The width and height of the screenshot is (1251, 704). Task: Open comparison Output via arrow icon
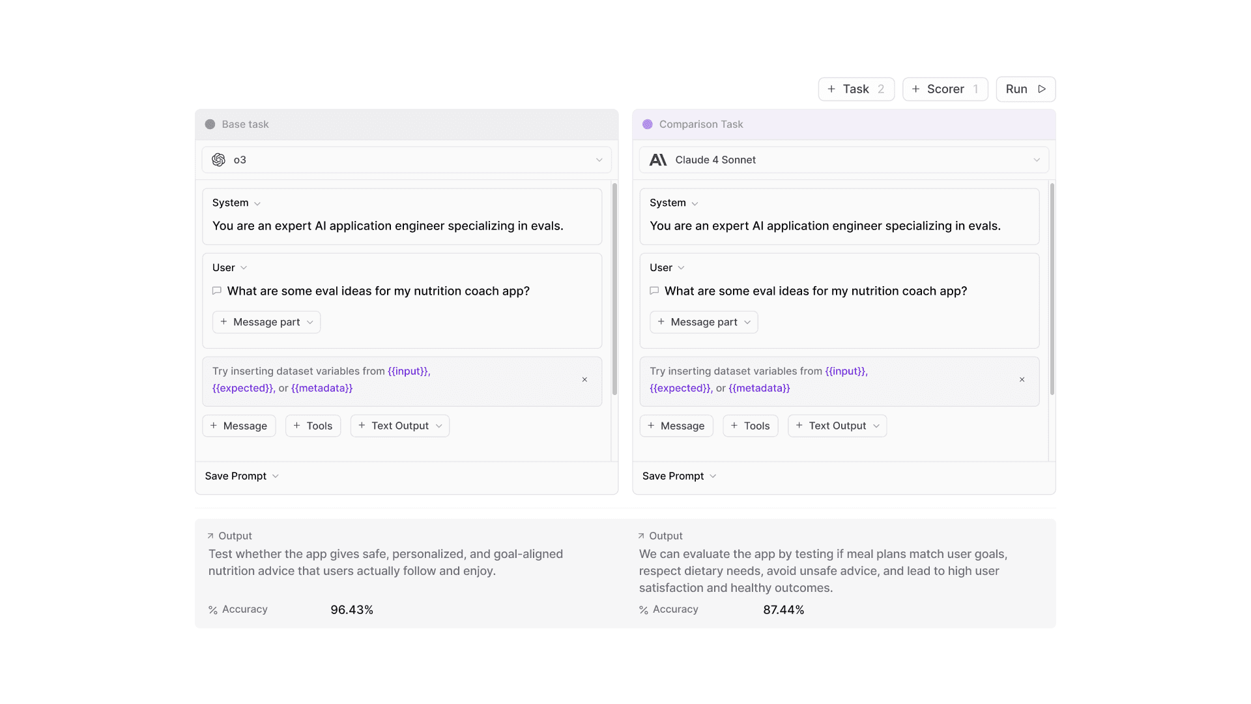pos(641,536)
